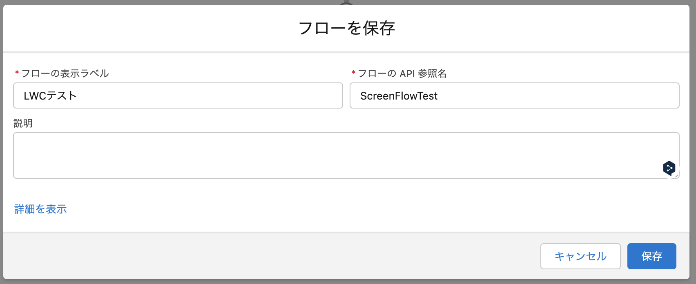Click the ScreenFlowTest text to edit it
Viewport: 696px width, 284px height.
[x=398, y=95]
